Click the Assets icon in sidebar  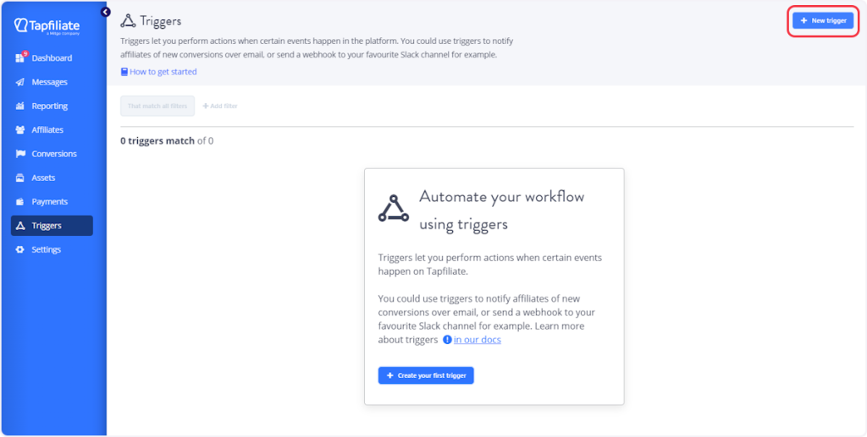[x=20, y=178]
